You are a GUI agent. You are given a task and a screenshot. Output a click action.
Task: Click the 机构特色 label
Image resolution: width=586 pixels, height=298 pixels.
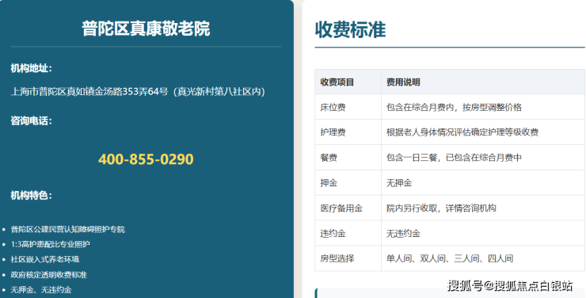32,195
